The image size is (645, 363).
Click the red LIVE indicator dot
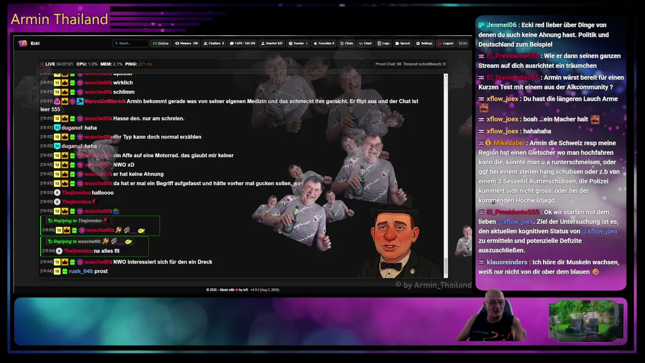pos(42,64)
